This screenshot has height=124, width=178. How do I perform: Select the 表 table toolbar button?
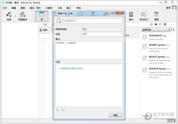42,16
